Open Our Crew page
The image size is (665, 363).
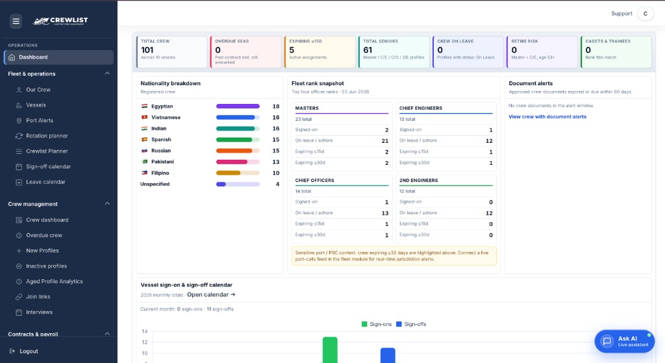pos(38,90)
